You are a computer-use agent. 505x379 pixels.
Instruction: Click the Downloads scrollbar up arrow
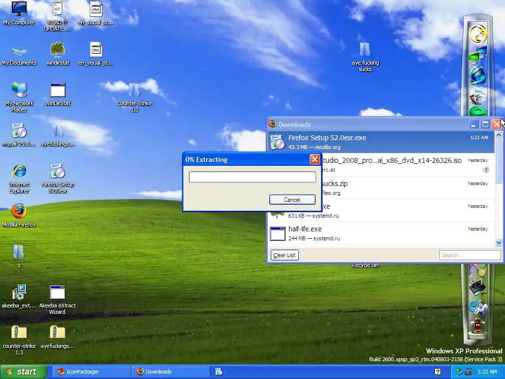point(499,135)
